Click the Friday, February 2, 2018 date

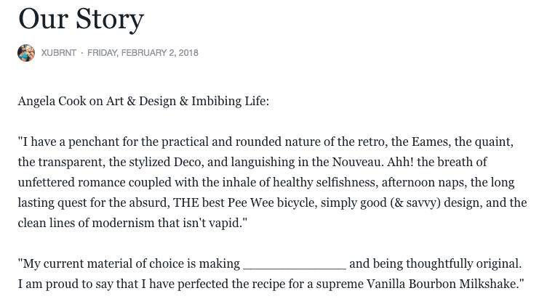click(143, 53)
